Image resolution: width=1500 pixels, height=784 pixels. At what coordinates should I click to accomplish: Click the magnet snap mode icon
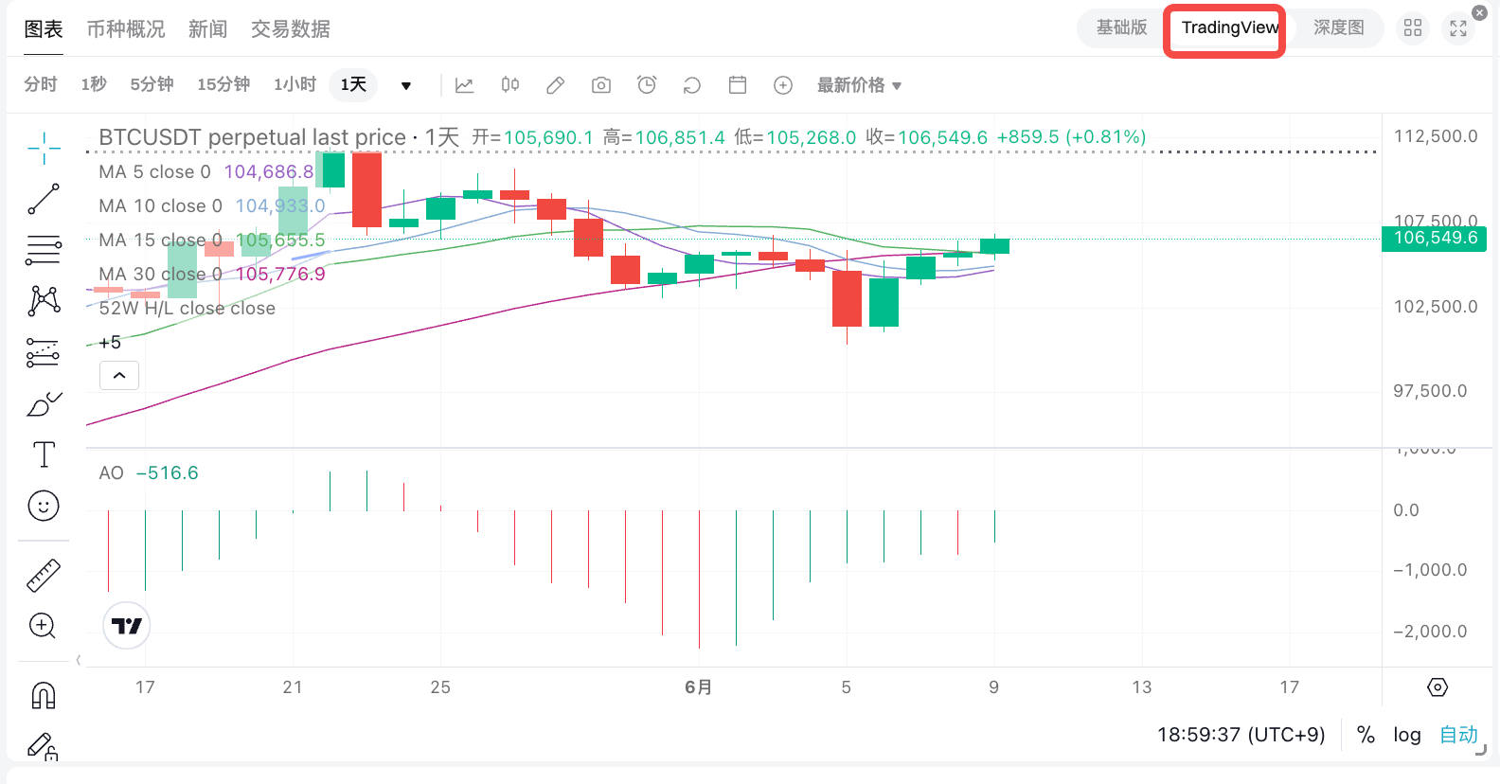pyautogui.click(x=44, y=696)
